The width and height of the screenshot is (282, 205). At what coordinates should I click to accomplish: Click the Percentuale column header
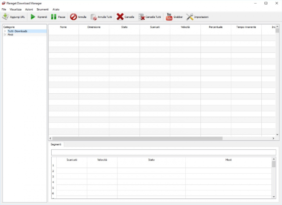[x=216, y=27]
